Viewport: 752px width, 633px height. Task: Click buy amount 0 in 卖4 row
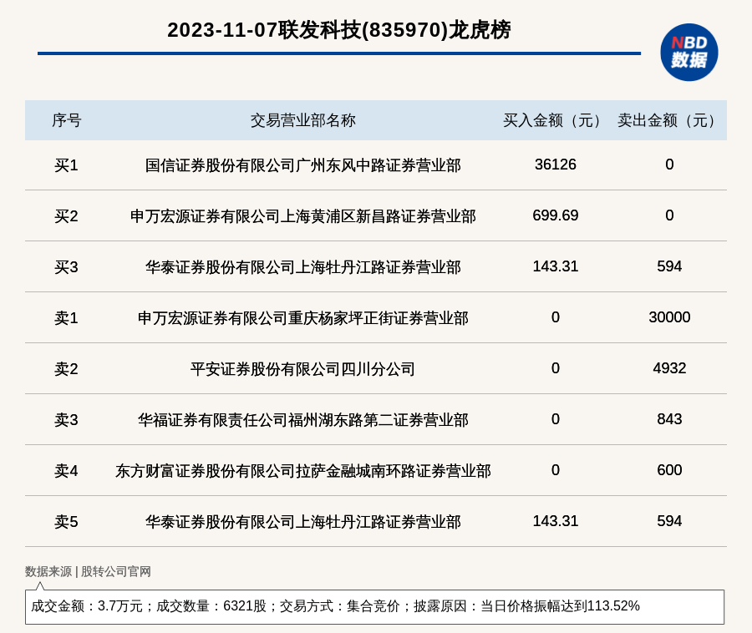coord(556,470)
